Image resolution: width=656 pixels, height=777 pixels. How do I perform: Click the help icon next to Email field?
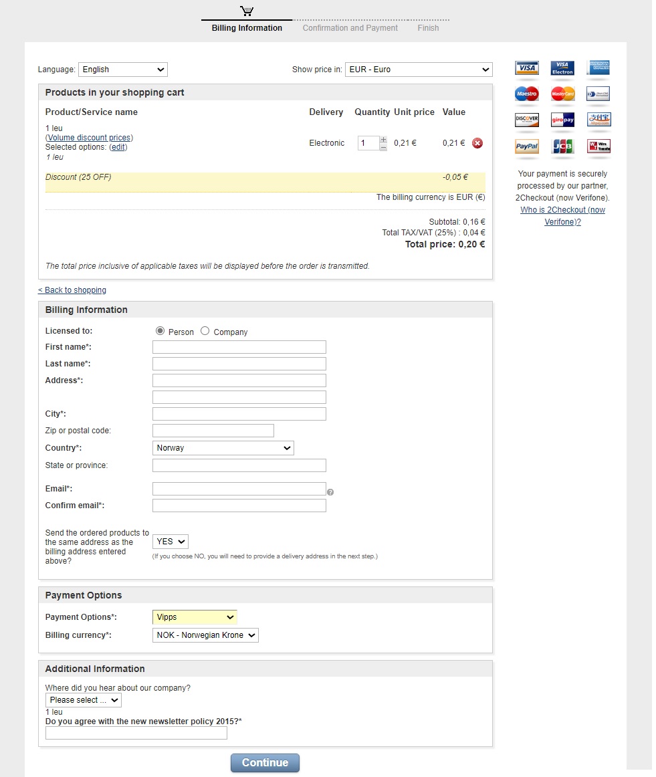coord(330,491)
